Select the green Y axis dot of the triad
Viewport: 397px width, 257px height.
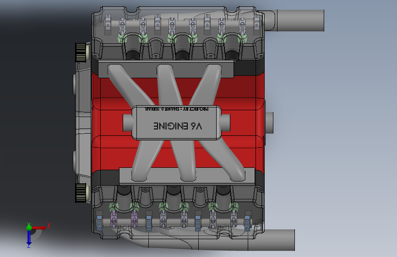coord(29,227)
